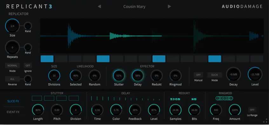Toggle the last step button in sequencer row
The height and width of the screenshot is (125, 269).
257,59
